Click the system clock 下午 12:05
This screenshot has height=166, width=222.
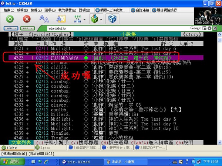(211, 162)
